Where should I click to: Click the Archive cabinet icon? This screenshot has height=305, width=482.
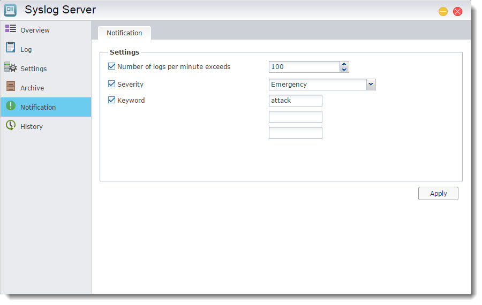pyautogui.click(x=11, y=87)
